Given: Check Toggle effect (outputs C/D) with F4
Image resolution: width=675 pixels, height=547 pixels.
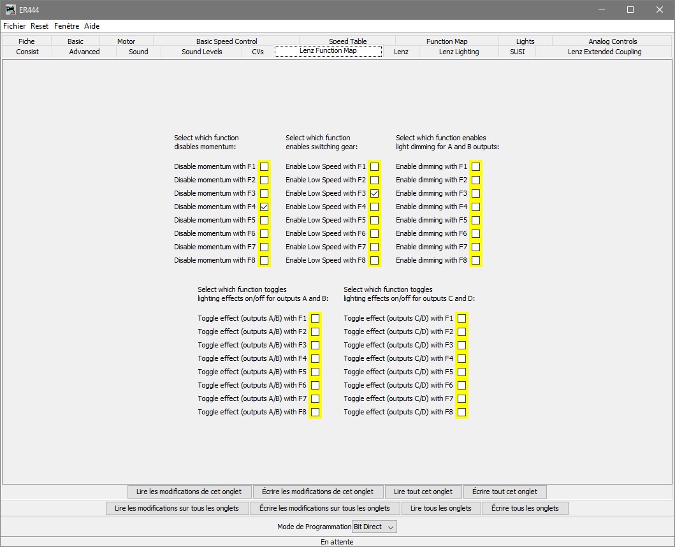Looking at the screenshot, I should pos(461,358).
